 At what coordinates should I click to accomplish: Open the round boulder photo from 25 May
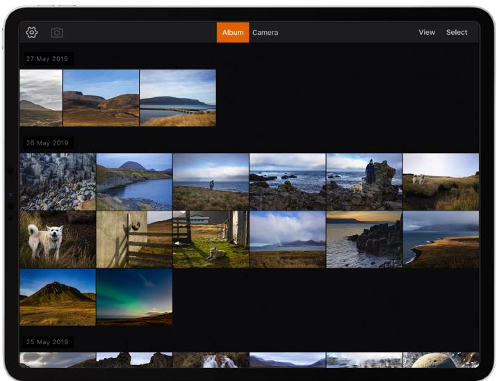[441, 360]
